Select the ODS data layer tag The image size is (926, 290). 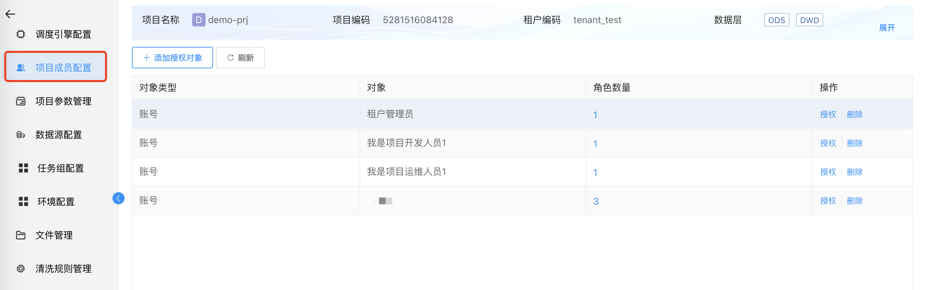(x=776, y=20)
